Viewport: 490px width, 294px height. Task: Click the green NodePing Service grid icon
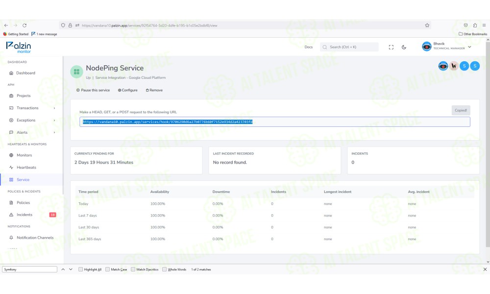pyautogui.click(x=76, y=72)
